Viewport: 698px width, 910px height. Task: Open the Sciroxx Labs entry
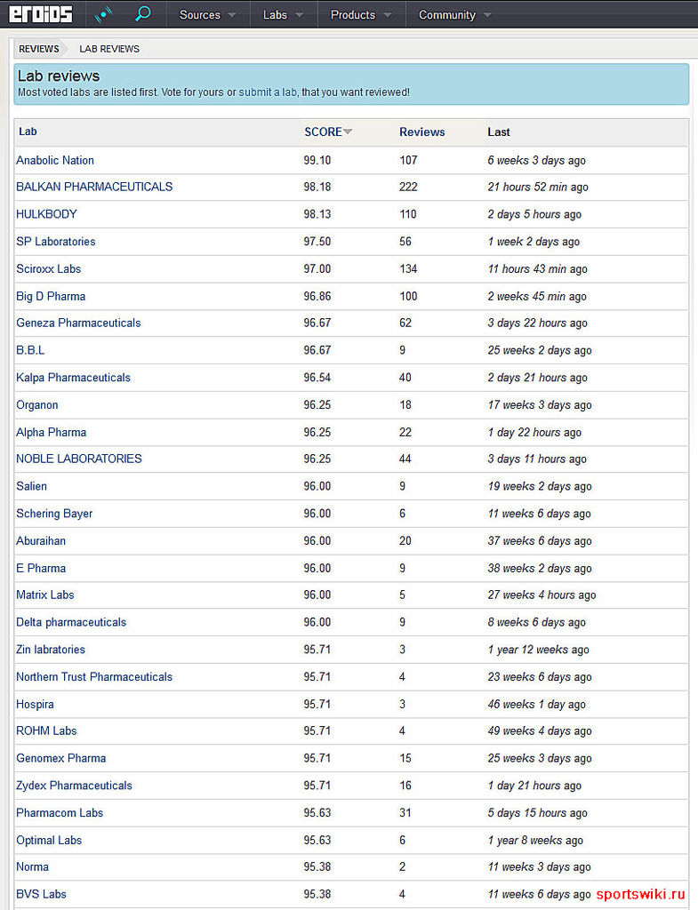click(48, 268)
